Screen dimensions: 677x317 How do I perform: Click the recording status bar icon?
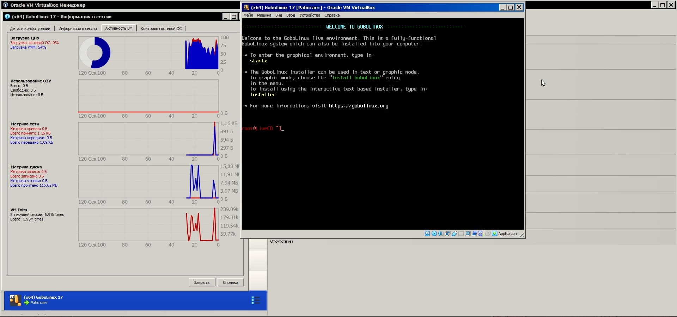[x=475, y=234]
